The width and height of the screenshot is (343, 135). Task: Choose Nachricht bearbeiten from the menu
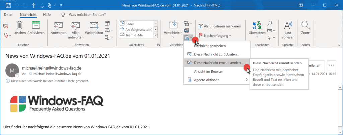coord(217,46)
